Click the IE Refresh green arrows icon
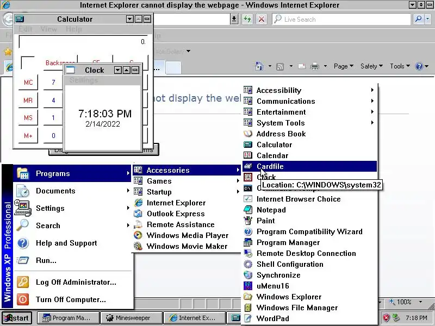Image resolution: width=435 pixels, height=326 pixels. tap(247, 19)
